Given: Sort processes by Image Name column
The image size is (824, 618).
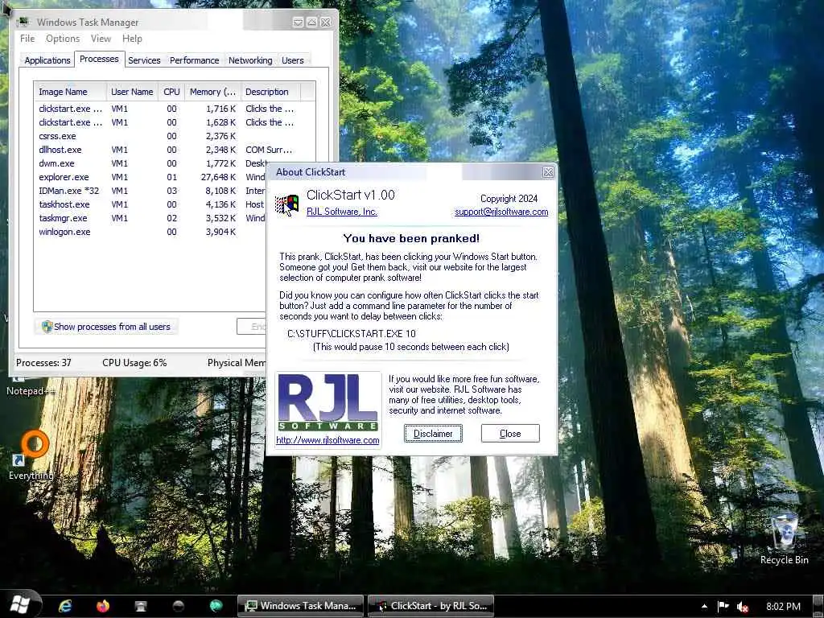Looking at the screenshot, I should click(x=70, y=92).
